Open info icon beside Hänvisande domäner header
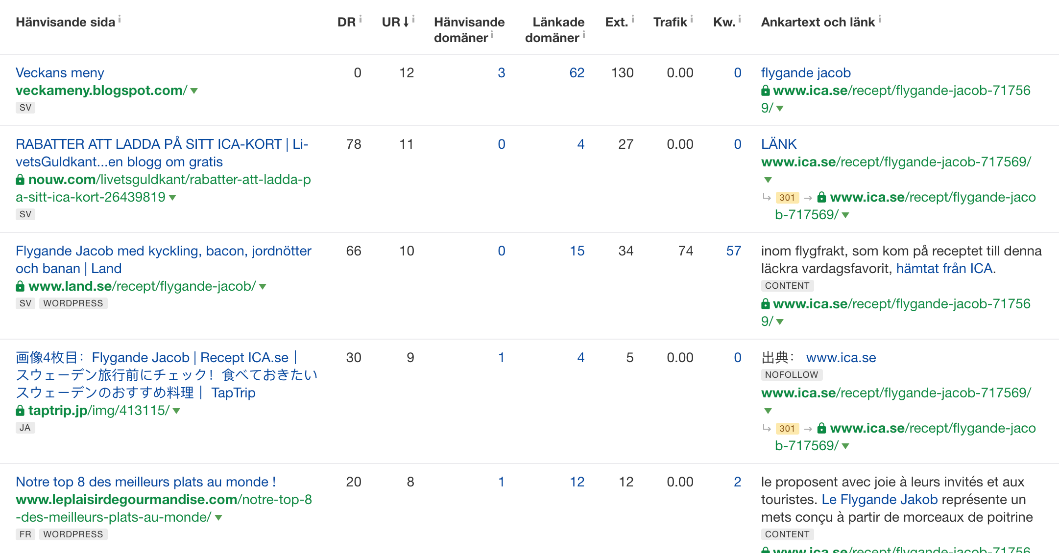This screenshot has height=553, width=1059. (x=492, y=35)
